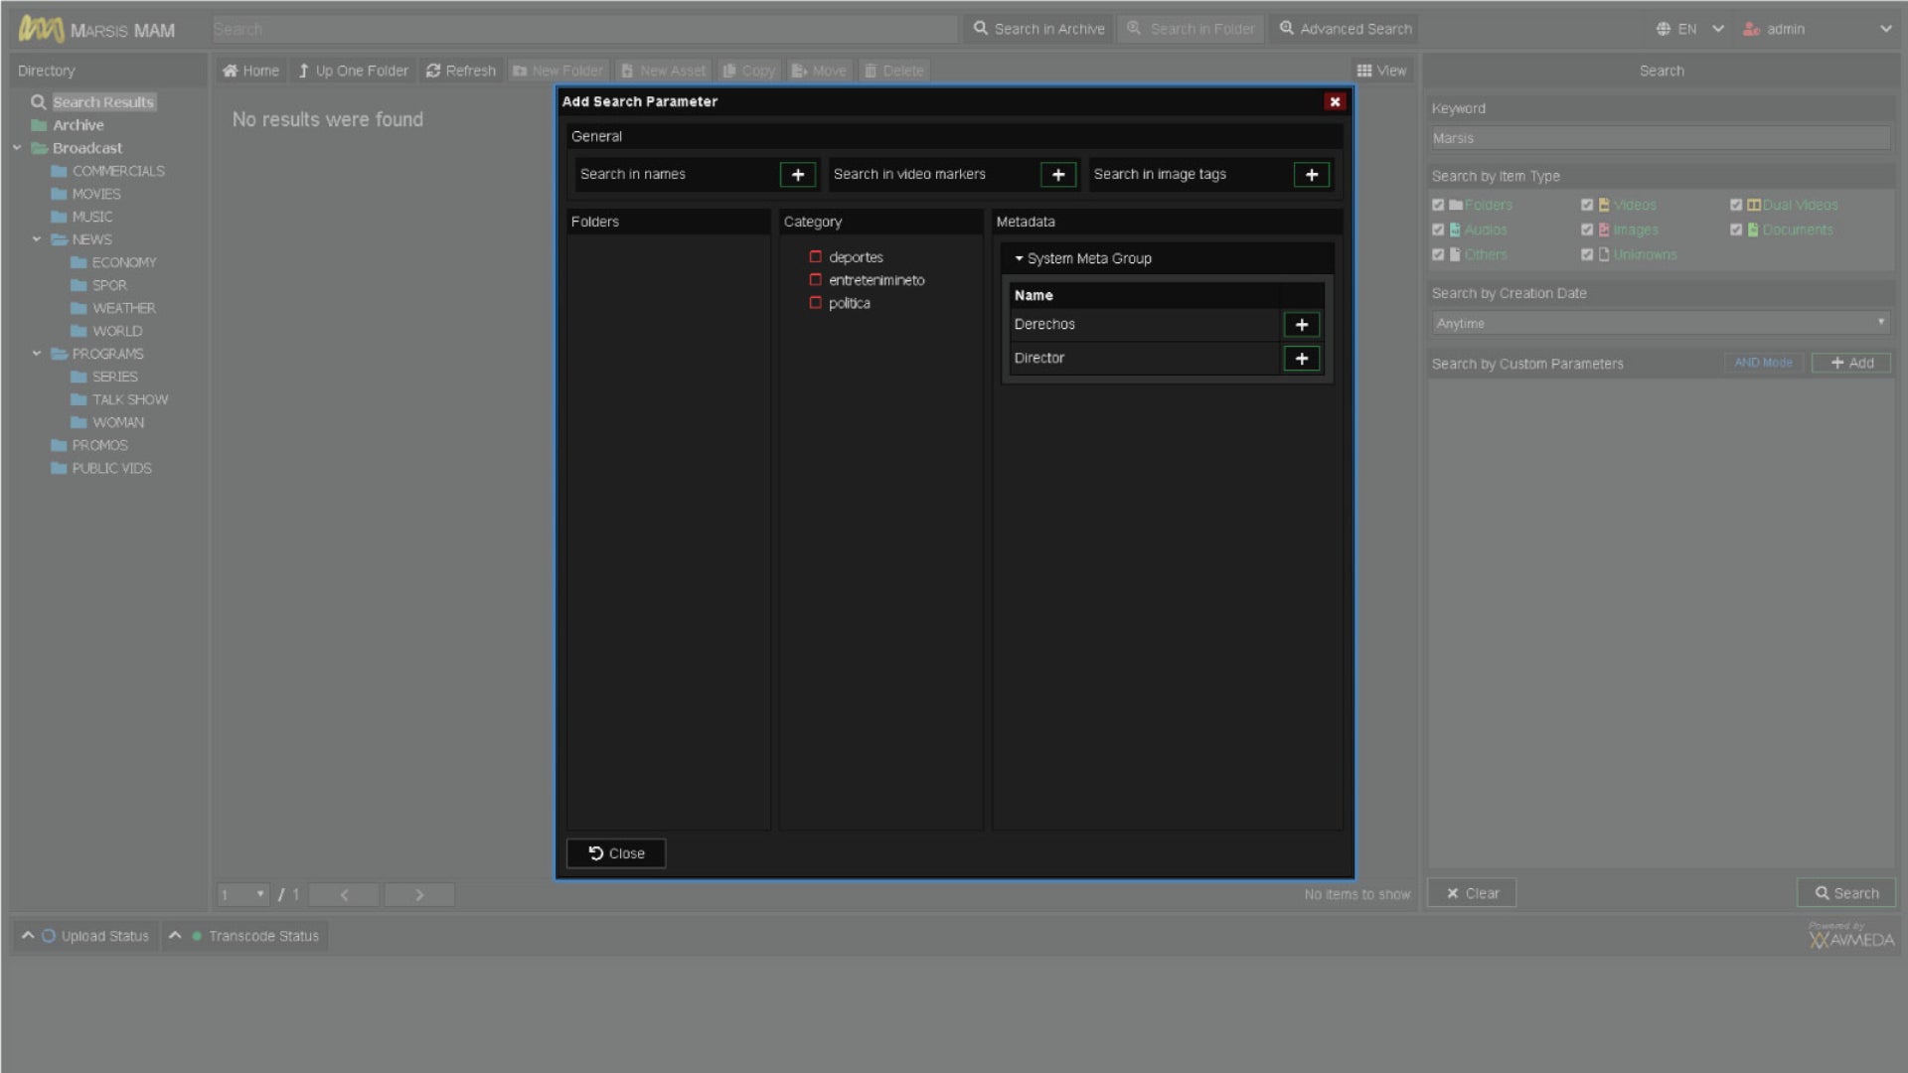Go to Home in the toolbar
The width and height of the screenshot is (1908, 1073).
[x=250, y=71]
